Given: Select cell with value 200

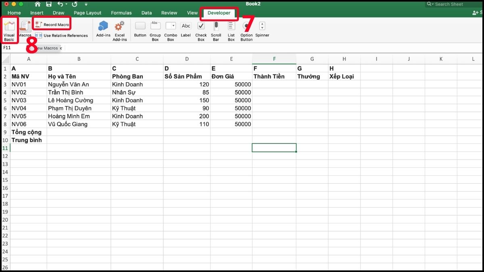Looking at the screenshot, I should (x=187, y=116).
